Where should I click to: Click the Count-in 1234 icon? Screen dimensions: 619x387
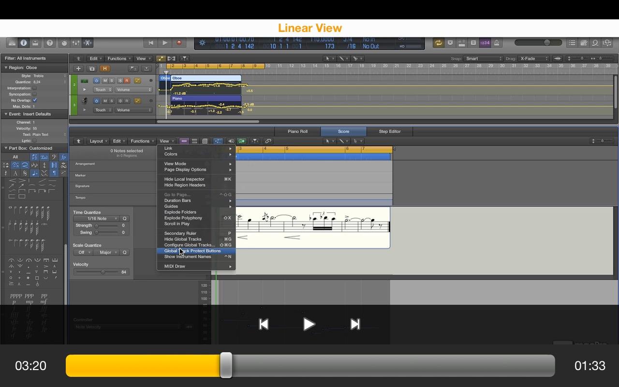click(485, 43)
